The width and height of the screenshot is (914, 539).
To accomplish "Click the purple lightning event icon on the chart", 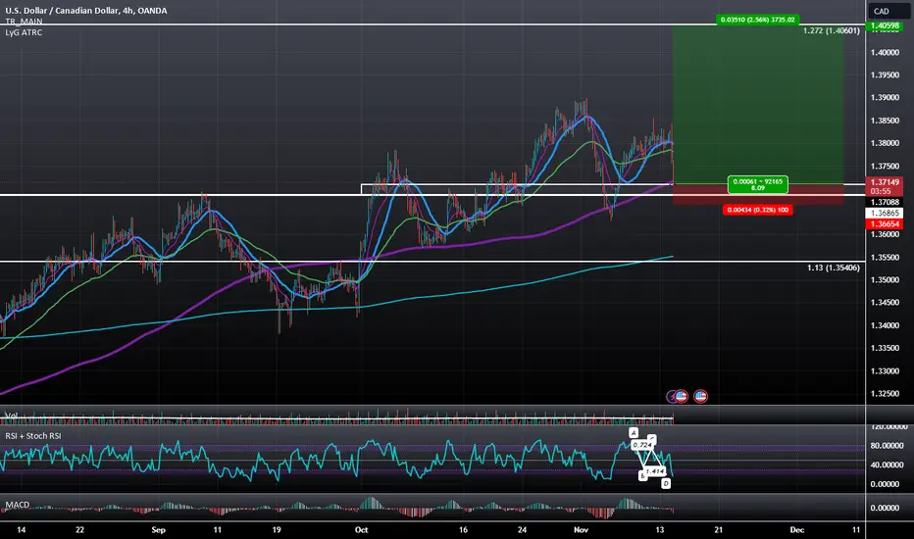I will pyautogui.click(x=672, y=397).
